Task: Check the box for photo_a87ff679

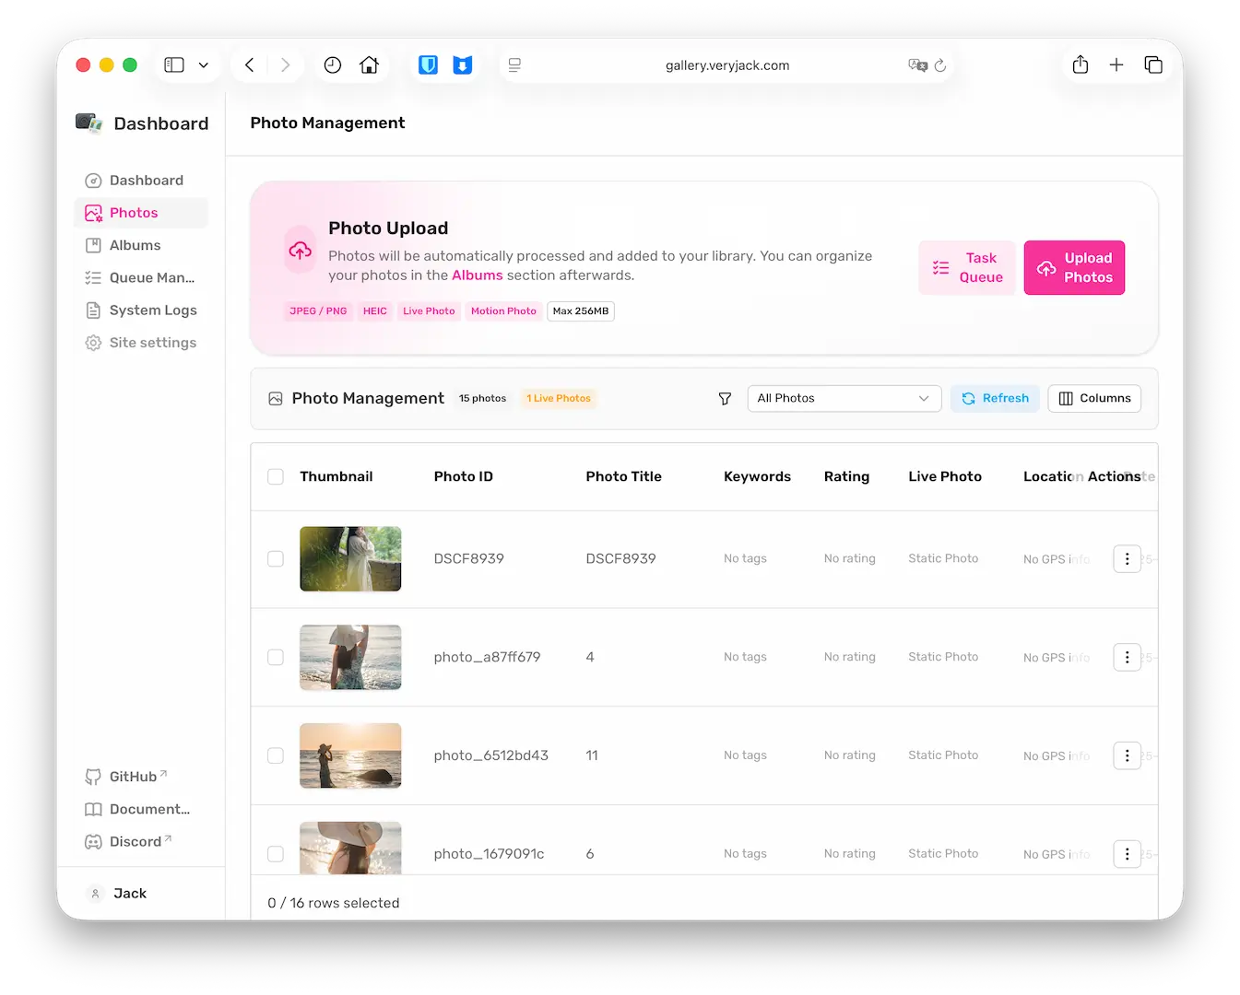Action: (276, 658)
